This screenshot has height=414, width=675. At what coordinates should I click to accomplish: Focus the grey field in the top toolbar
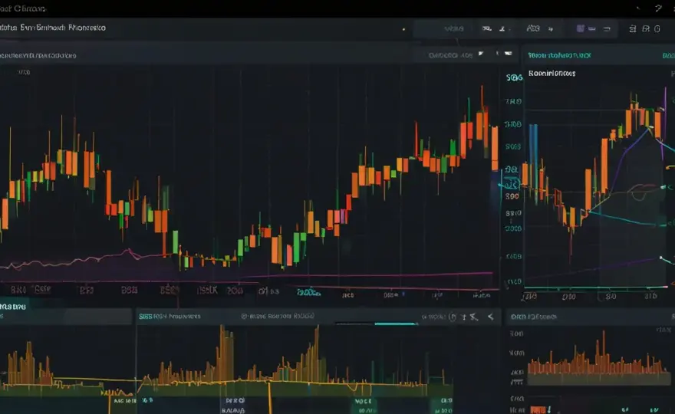[443, 29]
